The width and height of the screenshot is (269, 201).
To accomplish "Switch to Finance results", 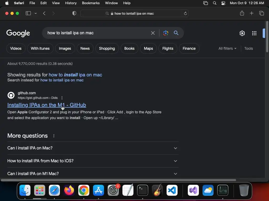I will [189, 48].
